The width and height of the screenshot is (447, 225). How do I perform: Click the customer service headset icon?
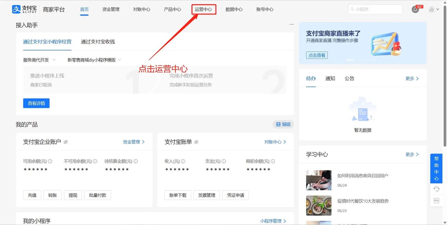tap(436, 189)
